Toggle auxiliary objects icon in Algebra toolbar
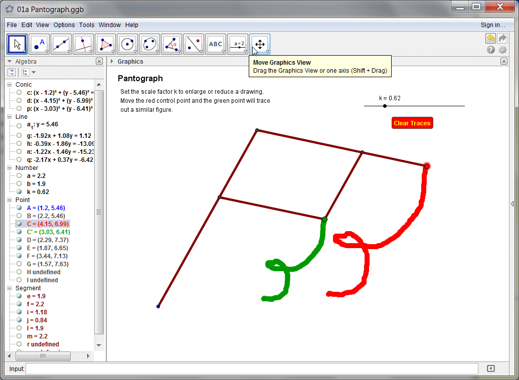Viewport: 519px width, 380px height. pyautogui.click(x=12, y=72)
